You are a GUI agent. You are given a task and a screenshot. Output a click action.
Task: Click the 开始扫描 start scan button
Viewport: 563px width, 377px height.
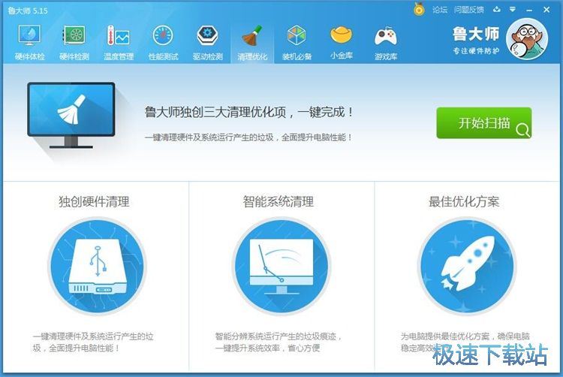[x=483, y=123]
